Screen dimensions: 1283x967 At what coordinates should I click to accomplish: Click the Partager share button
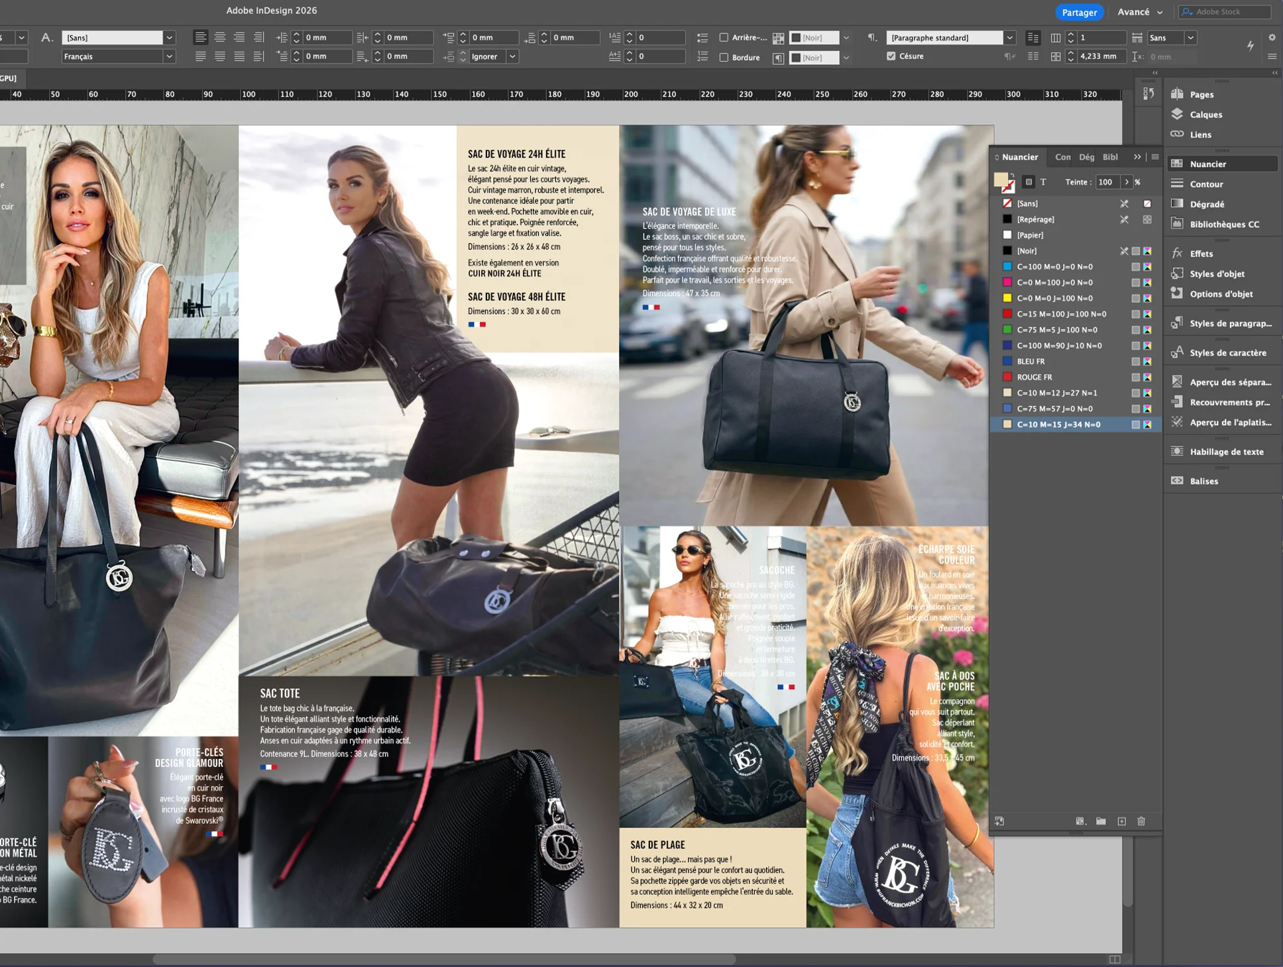tap(1079, 12)
